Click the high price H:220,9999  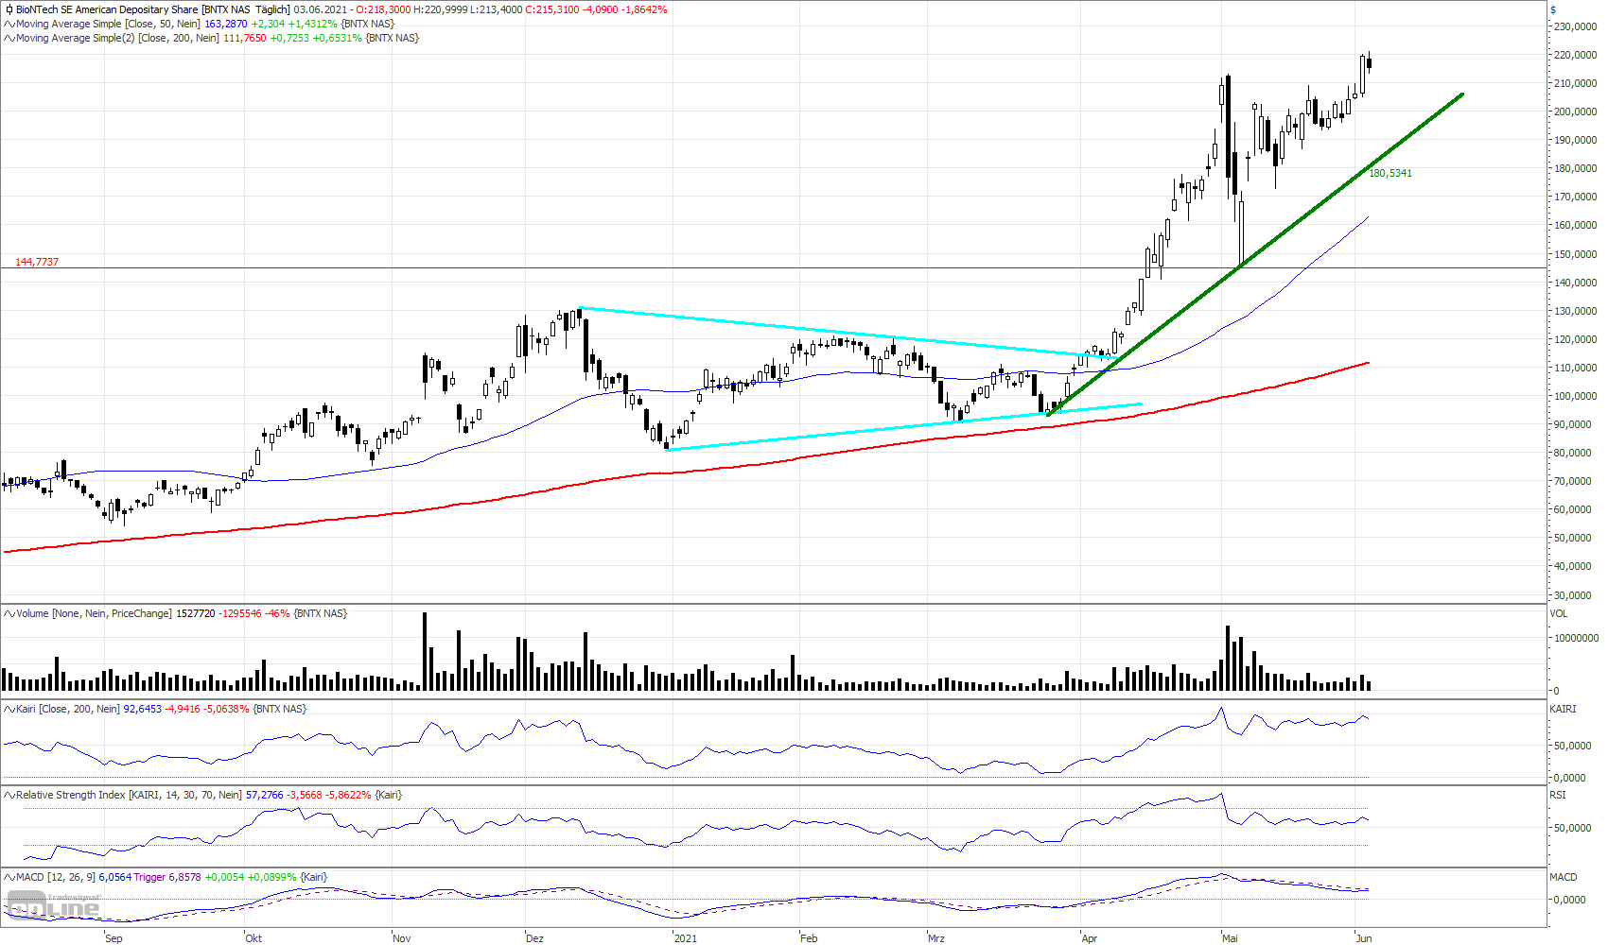coord(441,9)
